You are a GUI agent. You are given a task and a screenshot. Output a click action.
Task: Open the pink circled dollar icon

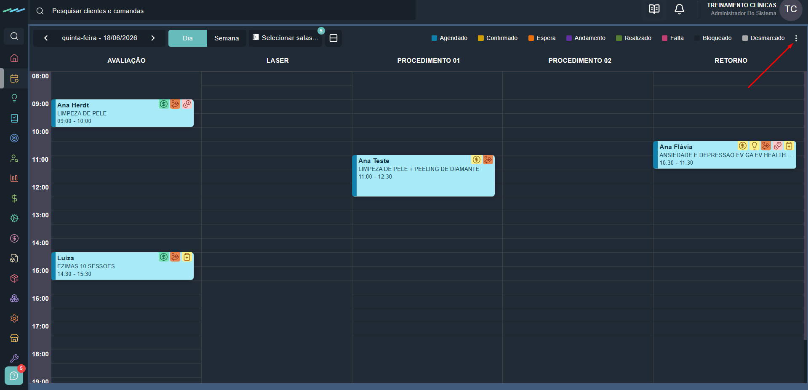(x=14, y=238)
